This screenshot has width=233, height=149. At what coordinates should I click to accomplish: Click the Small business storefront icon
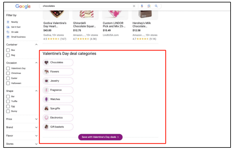(8, 37)
